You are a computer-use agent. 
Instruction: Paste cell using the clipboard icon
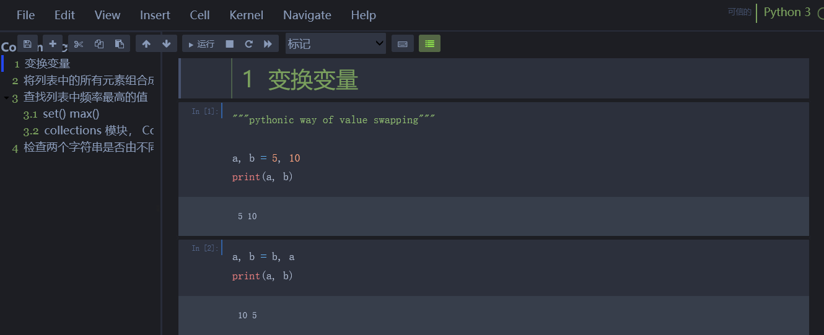(x=120, y=44)
